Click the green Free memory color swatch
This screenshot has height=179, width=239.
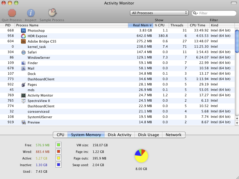click(x=59, y=145)
